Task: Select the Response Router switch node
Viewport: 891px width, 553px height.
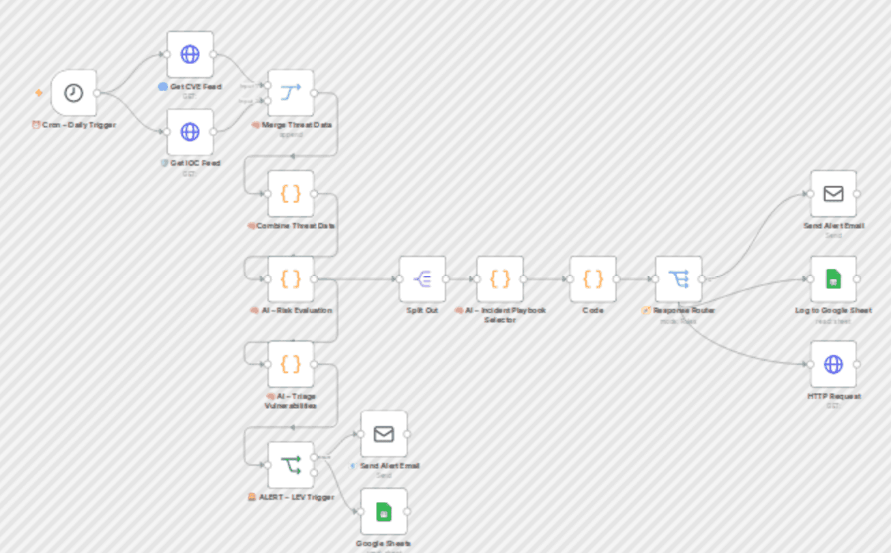Action: [679, 279]
